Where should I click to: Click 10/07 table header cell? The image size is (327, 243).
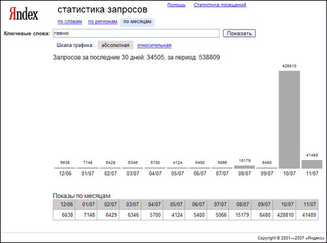pos(284,204)
